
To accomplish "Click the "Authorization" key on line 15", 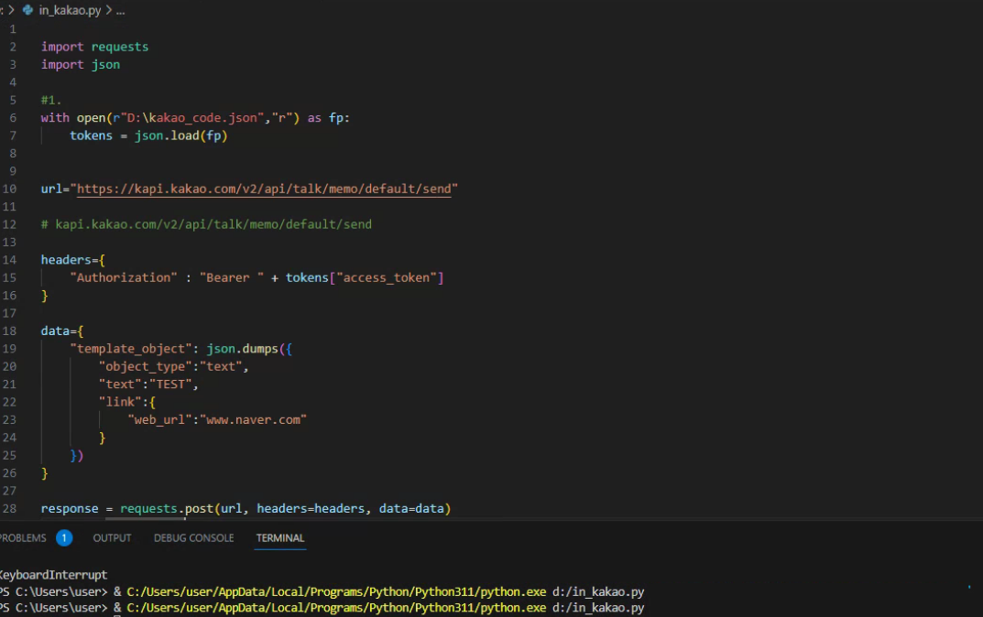I will (124, 277).
